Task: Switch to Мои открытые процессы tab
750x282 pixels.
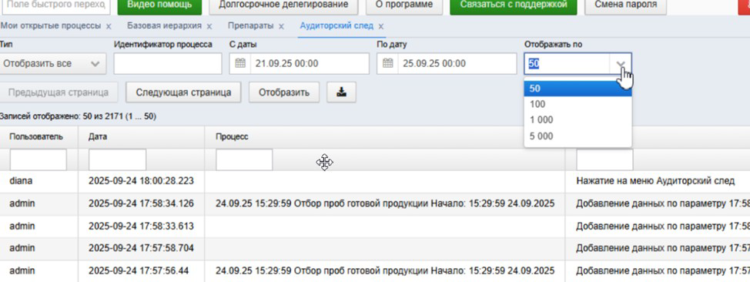Action: 51,26
